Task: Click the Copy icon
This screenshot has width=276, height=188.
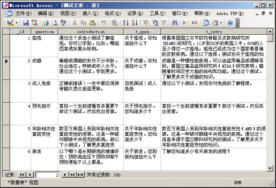Action: click(x=83, y=23)
